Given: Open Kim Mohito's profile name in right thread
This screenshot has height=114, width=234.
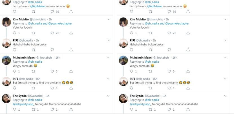Looking at the screenshot, I should [x=138, y=19].
